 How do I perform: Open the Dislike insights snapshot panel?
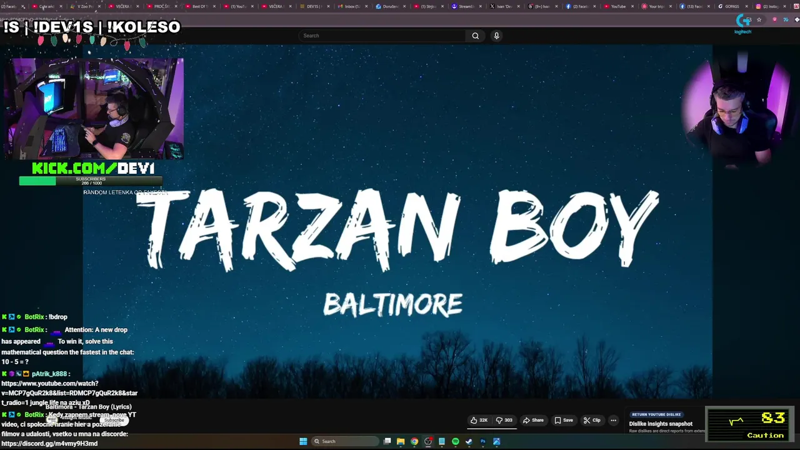661,424
